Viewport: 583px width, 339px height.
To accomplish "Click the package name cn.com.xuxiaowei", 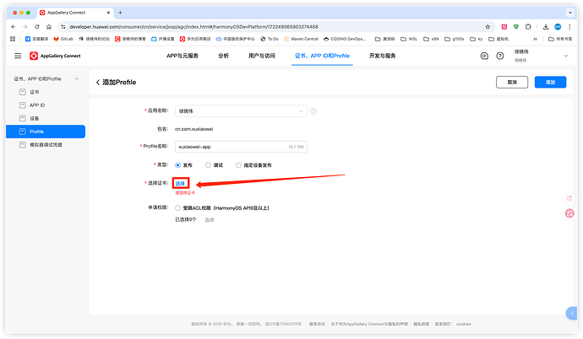I will pyautogui.click(x=194, y=129).
